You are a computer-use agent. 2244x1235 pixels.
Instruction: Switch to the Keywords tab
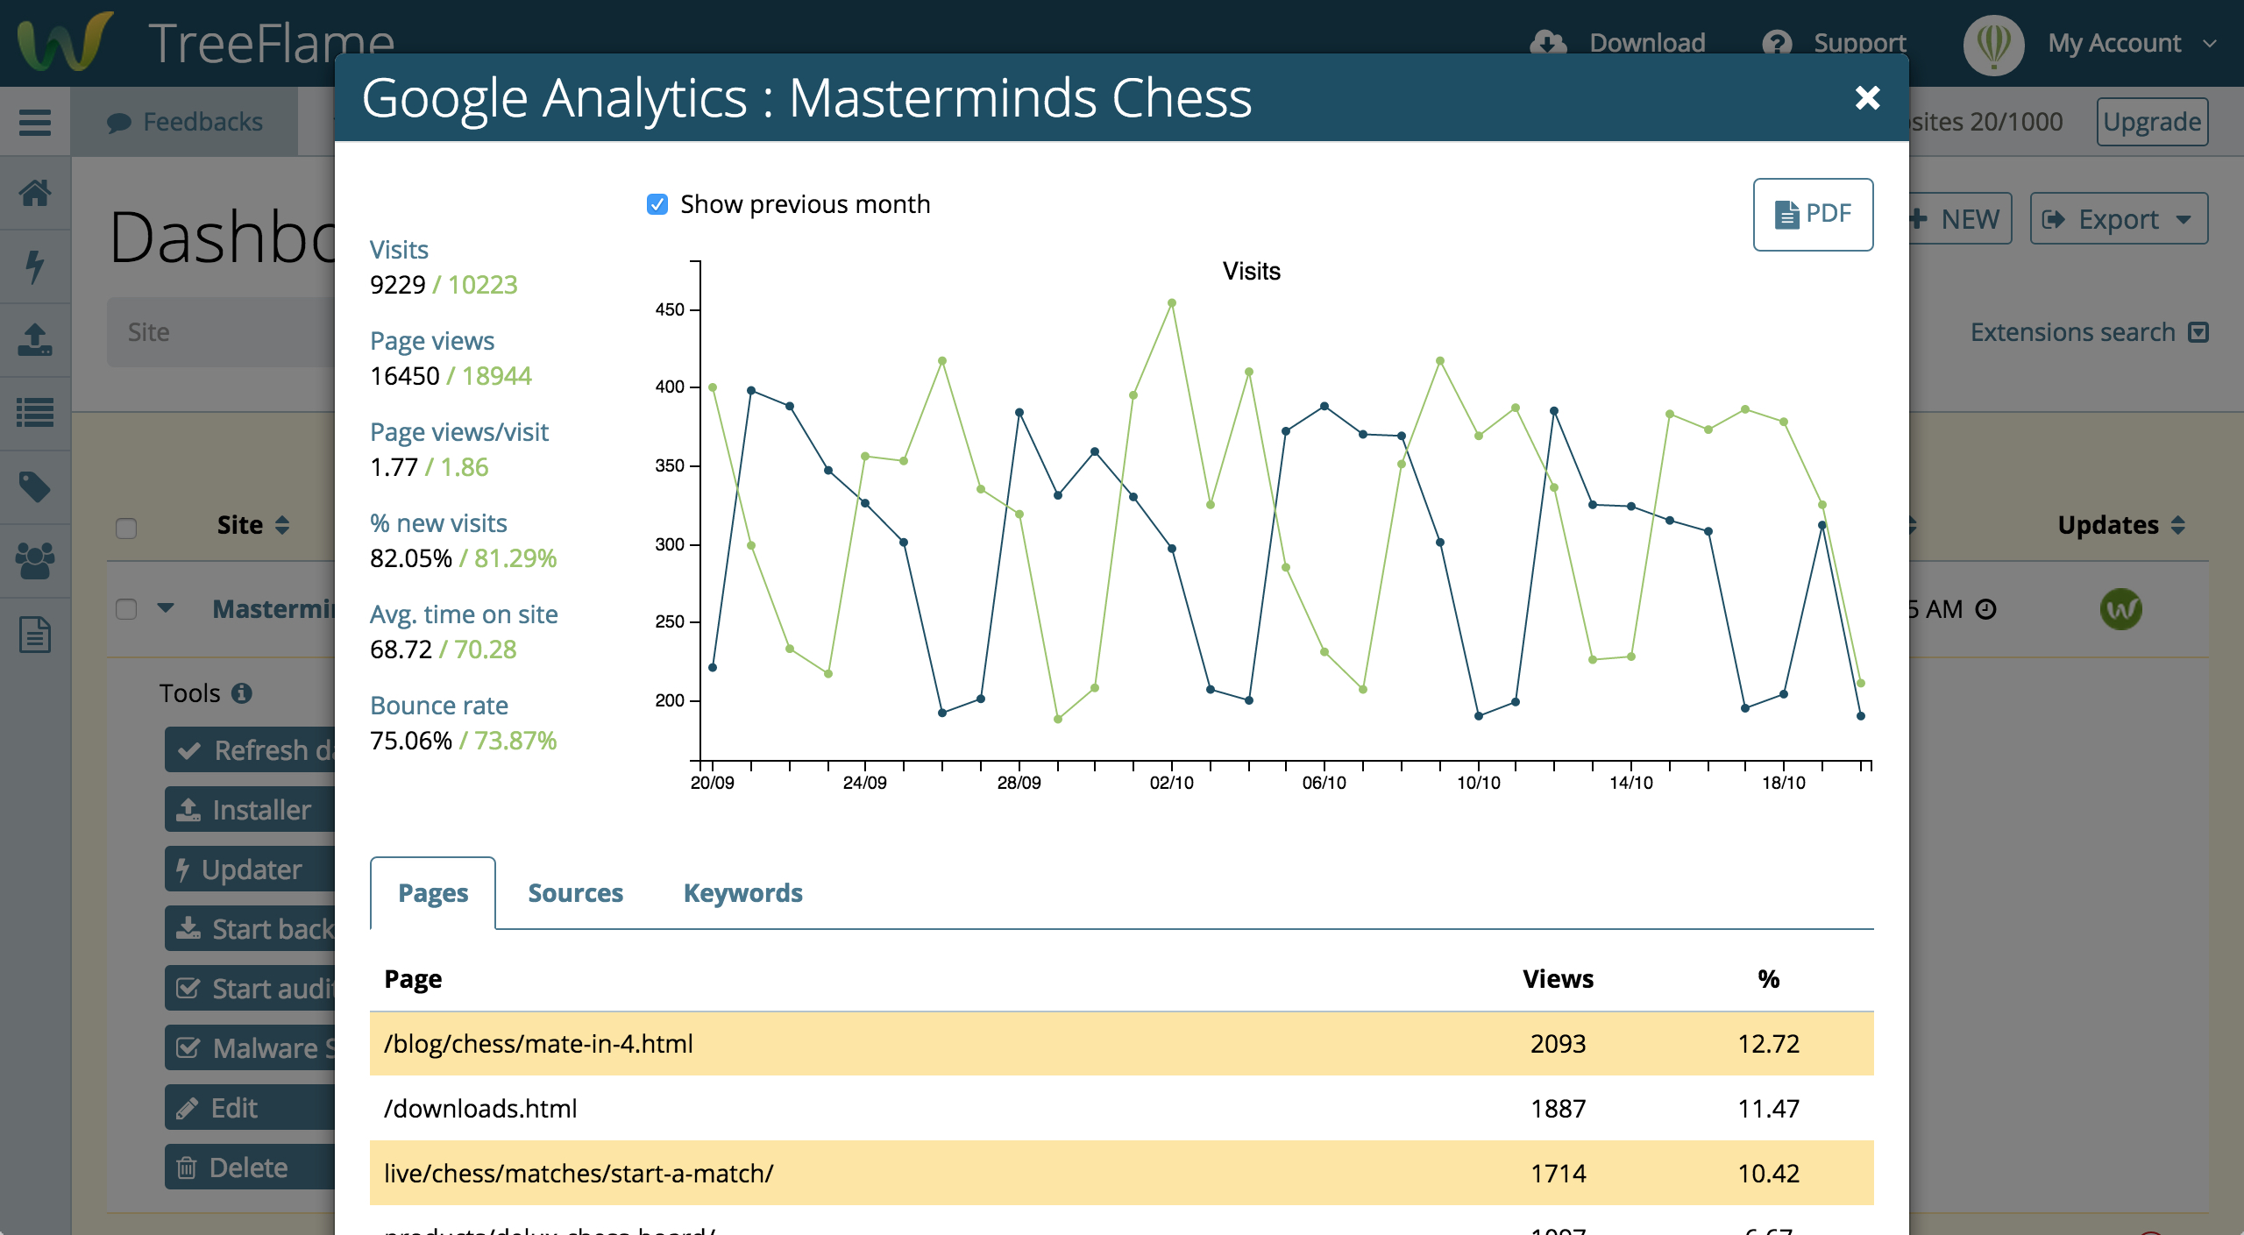pos(742,892)
